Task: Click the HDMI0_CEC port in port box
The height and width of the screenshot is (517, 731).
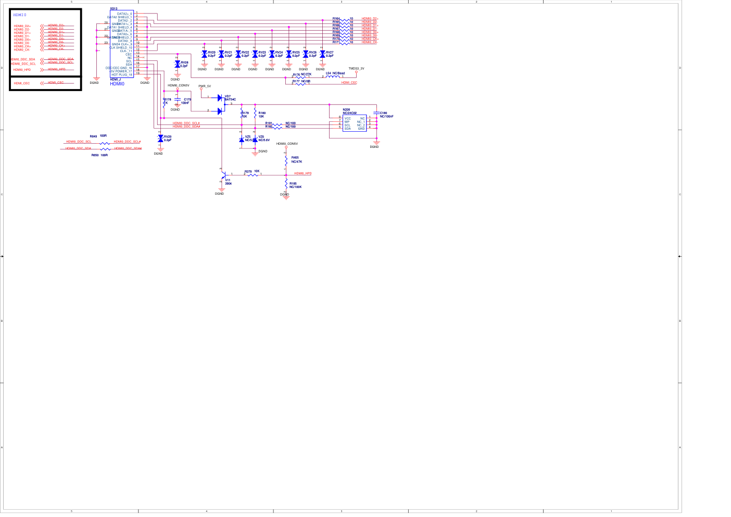Action: point(22,83)
